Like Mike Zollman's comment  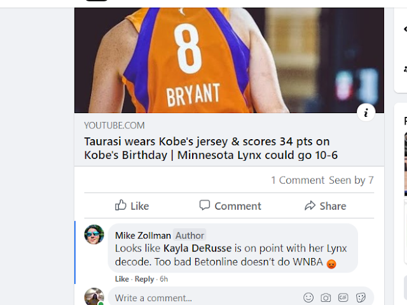point(121,279)
